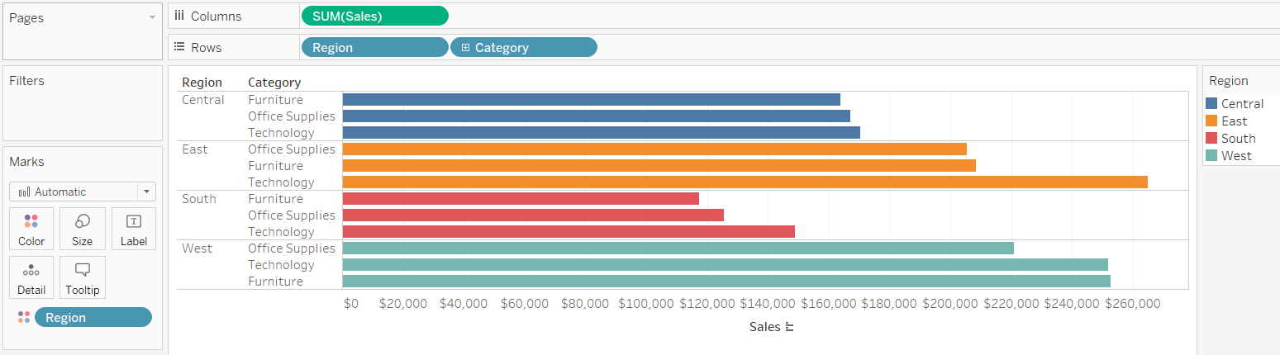Screen dimensions: 1280x355
Task: Open the Pages shelf dropdown arrow
Action: coord(152,17)
